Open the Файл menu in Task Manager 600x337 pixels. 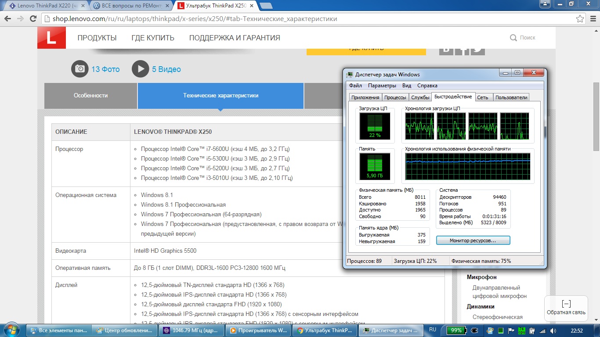point(356,86)
